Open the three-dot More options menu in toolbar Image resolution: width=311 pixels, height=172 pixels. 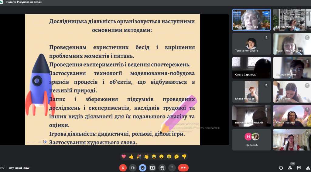tap(172, 168)
